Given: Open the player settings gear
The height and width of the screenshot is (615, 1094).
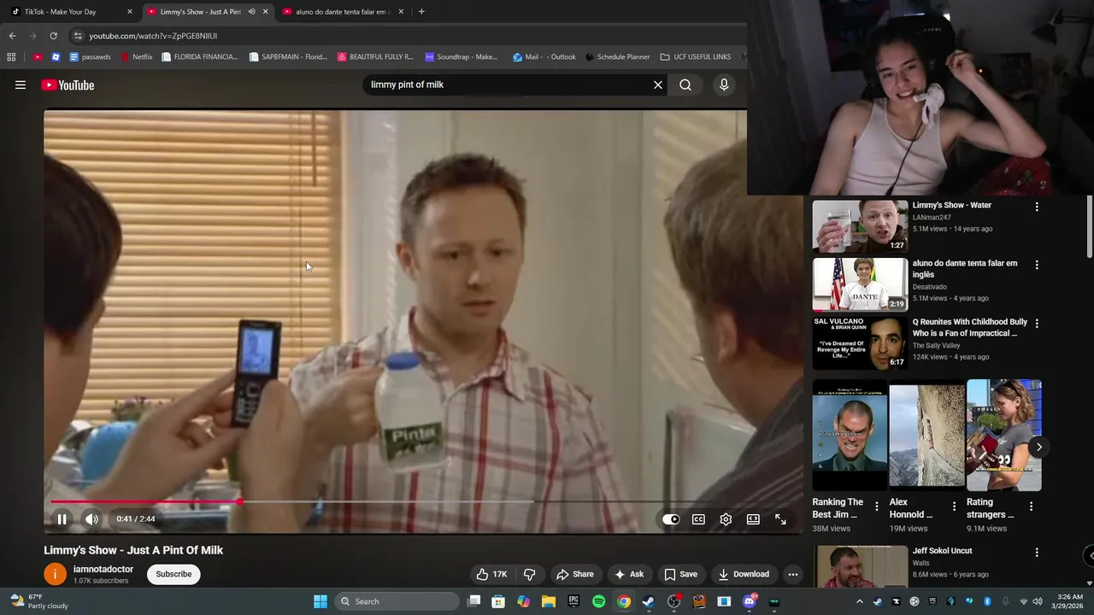Looking at the screenshot, I should click(726, 518).
